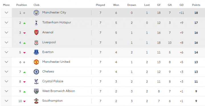This screenshot has height=106, width=205.
Task: Click the Crystal Palace eagle crest
Action: (36, 81)
